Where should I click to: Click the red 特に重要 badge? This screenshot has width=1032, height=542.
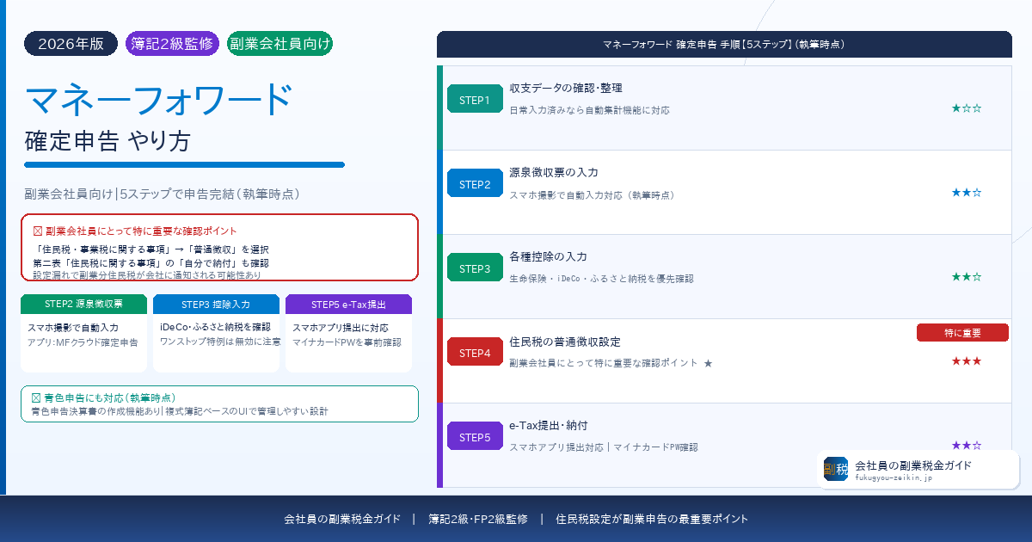coord(961,332)
